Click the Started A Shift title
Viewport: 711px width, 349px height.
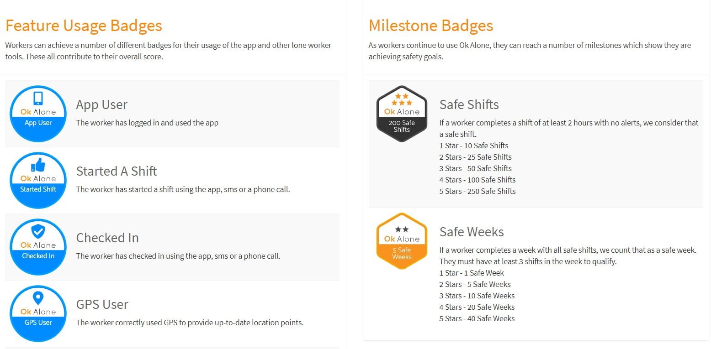click(x=117, y=171)
